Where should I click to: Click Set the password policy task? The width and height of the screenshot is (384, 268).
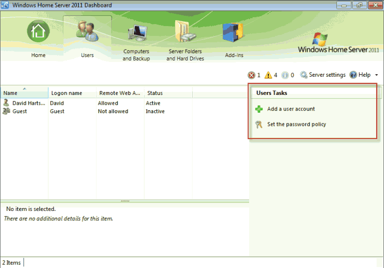296,124
